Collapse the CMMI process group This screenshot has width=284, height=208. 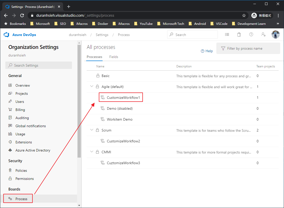(x=92, y=152)
